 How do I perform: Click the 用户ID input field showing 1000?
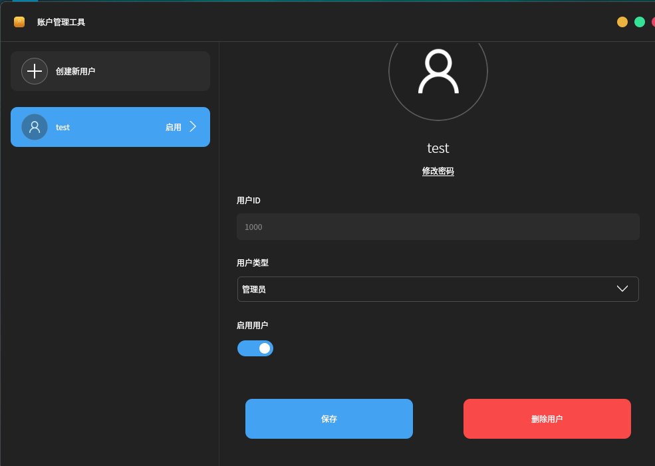[x=438, y=227]
